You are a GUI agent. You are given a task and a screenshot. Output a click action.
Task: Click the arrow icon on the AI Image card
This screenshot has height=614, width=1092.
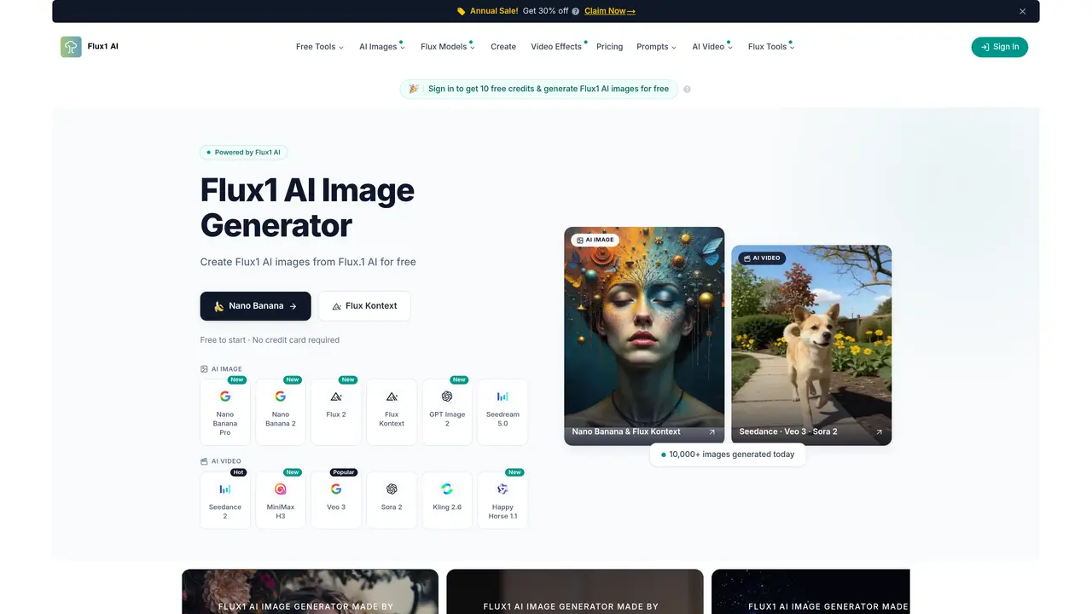[712, 432]
